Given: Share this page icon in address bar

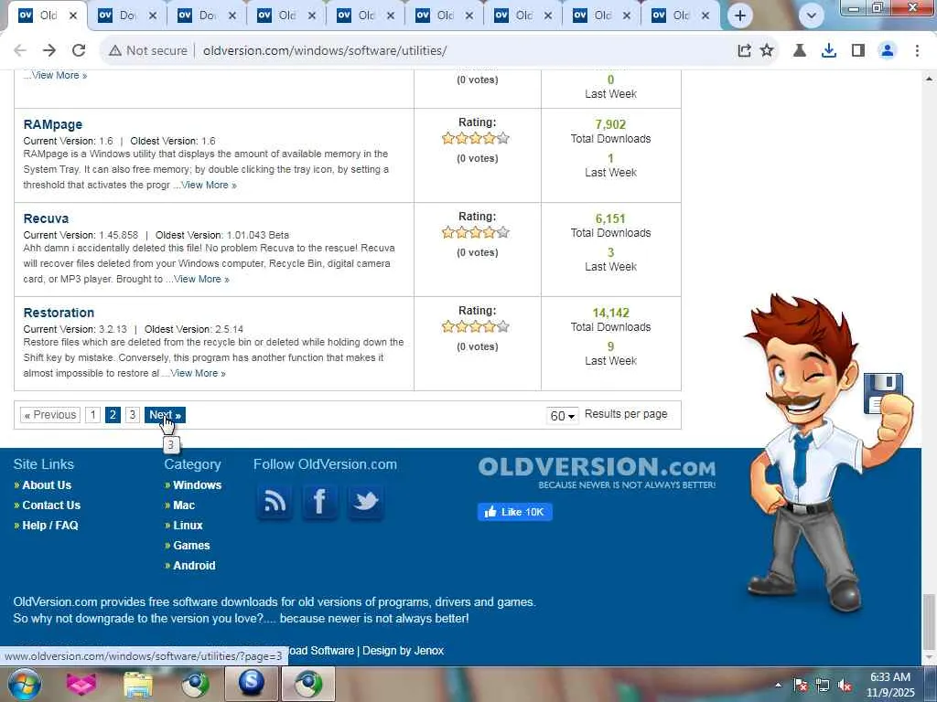Looking at the screenshot, I should tap(744, 51).
